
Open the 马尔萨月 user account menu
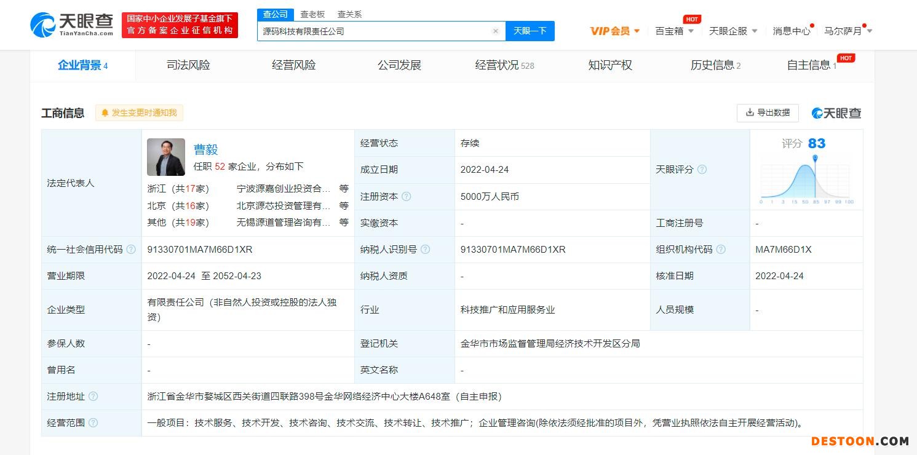tap(848, 31)
